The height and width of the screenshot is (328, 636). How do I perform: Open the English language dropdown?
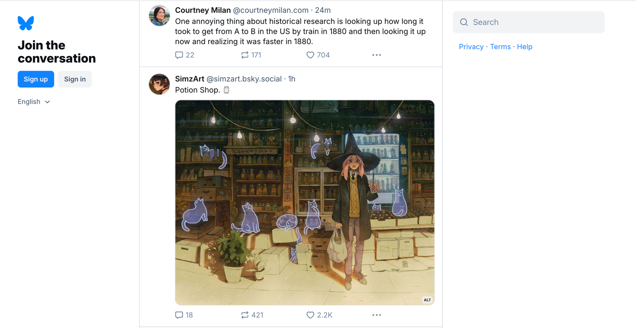click(34, 102)
